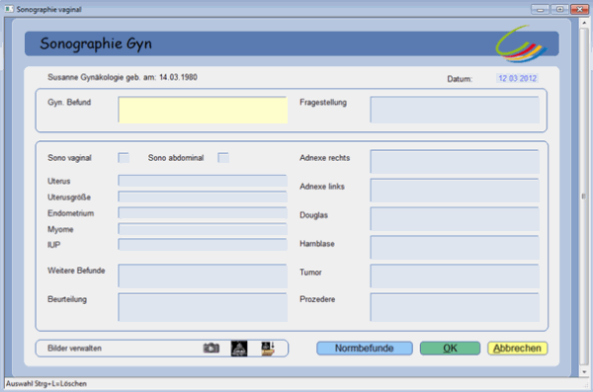Click the Tumor text box

[455, 276]
